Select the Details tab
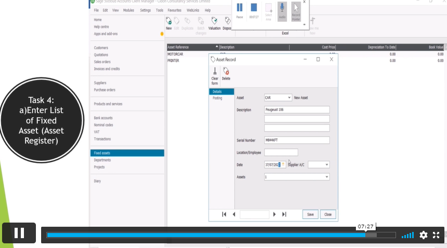 click(x=222, y=91)
